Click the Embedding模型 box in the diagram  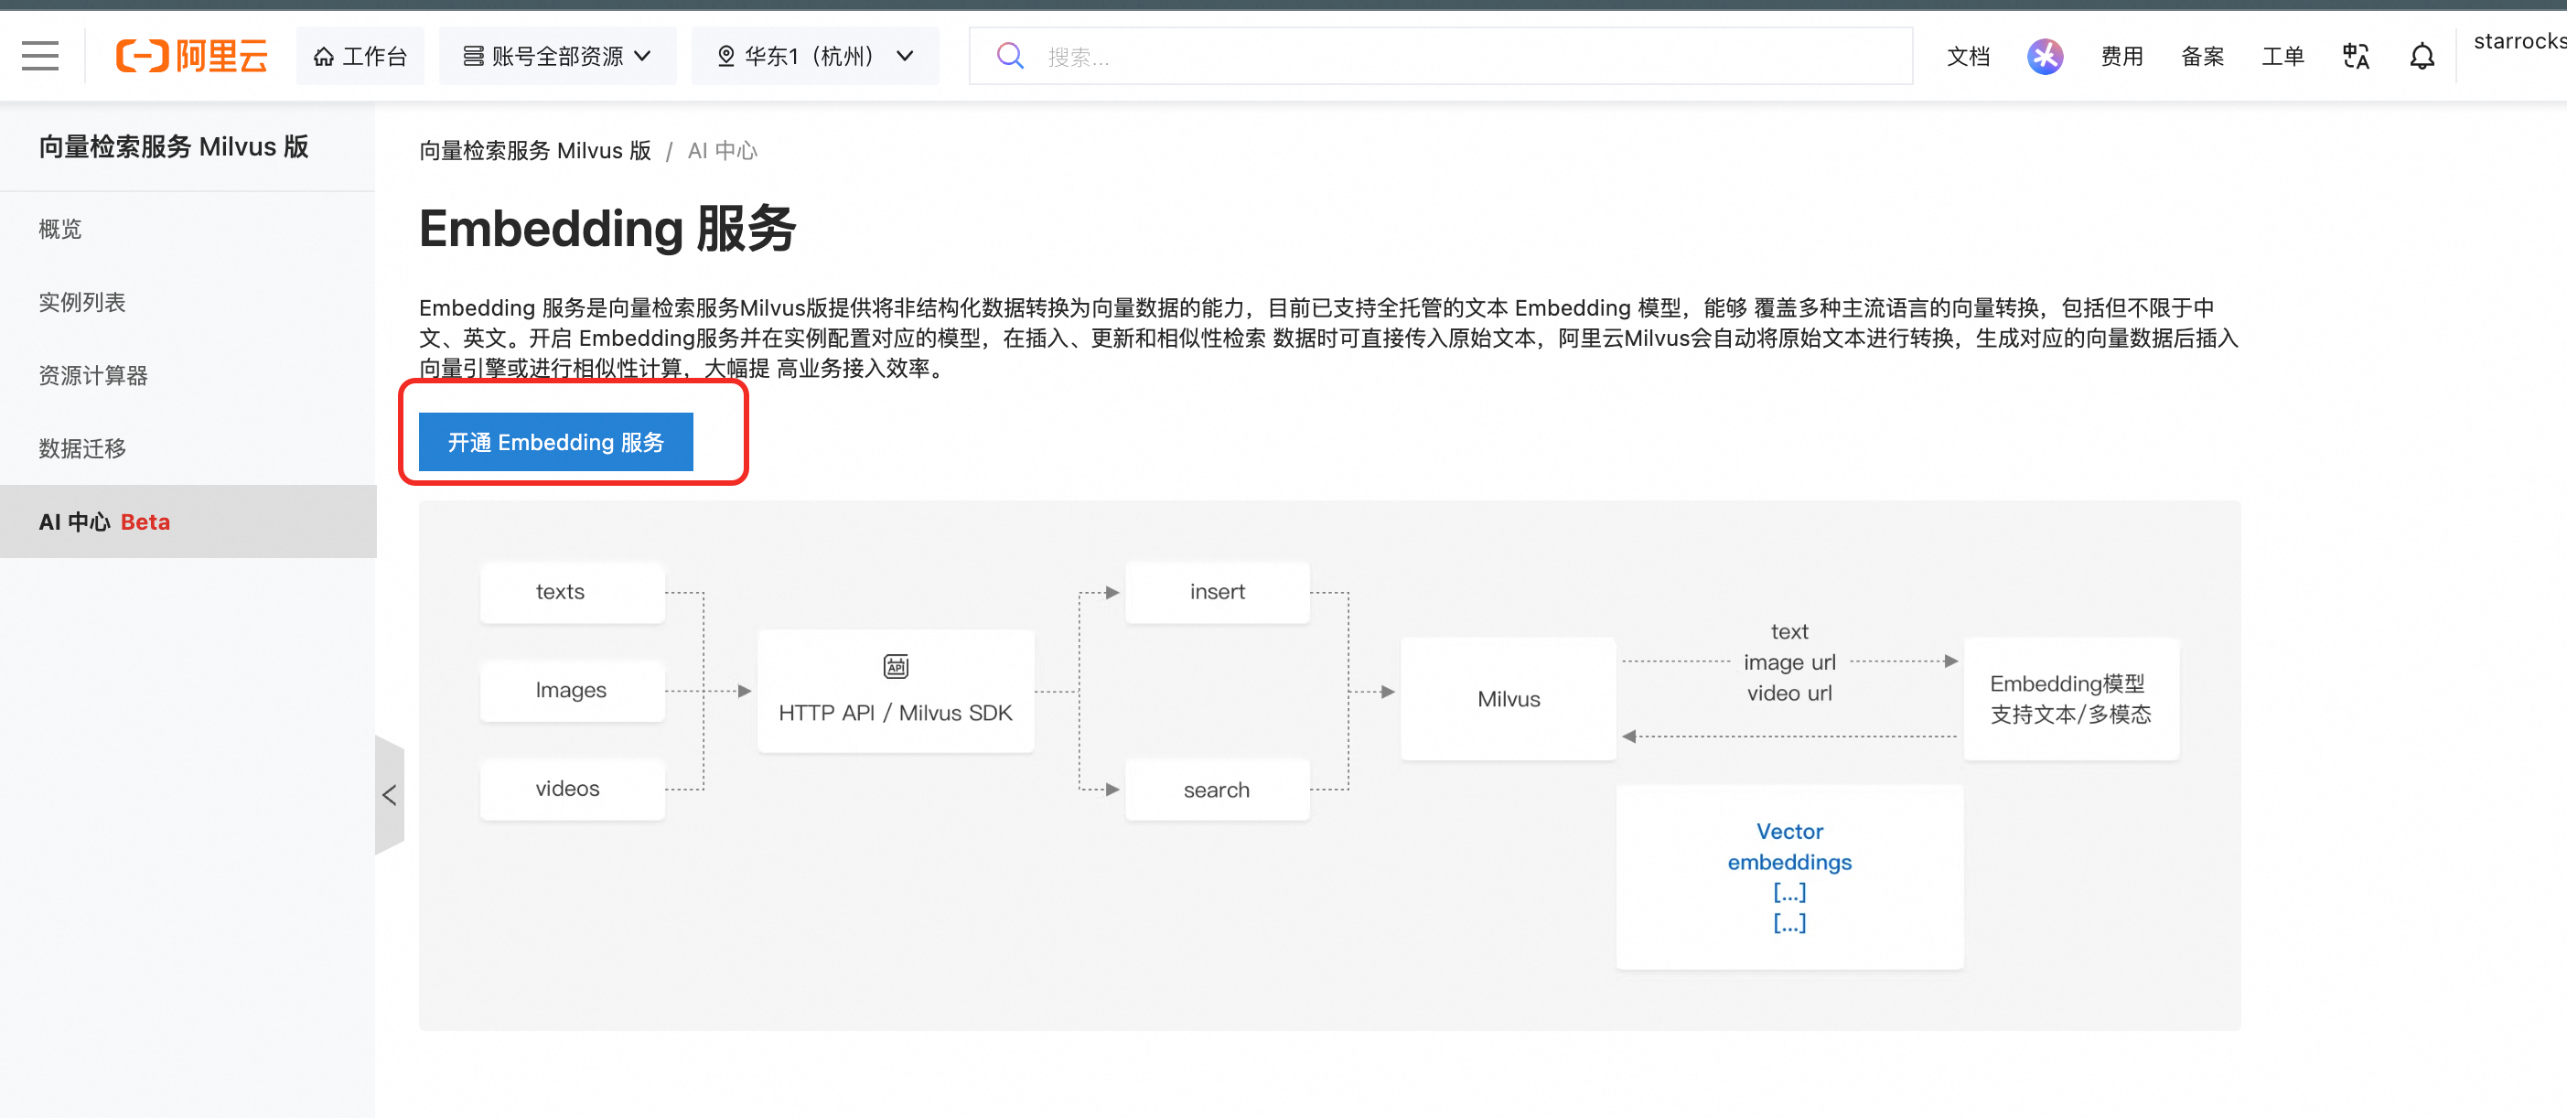click(2071, 698)
